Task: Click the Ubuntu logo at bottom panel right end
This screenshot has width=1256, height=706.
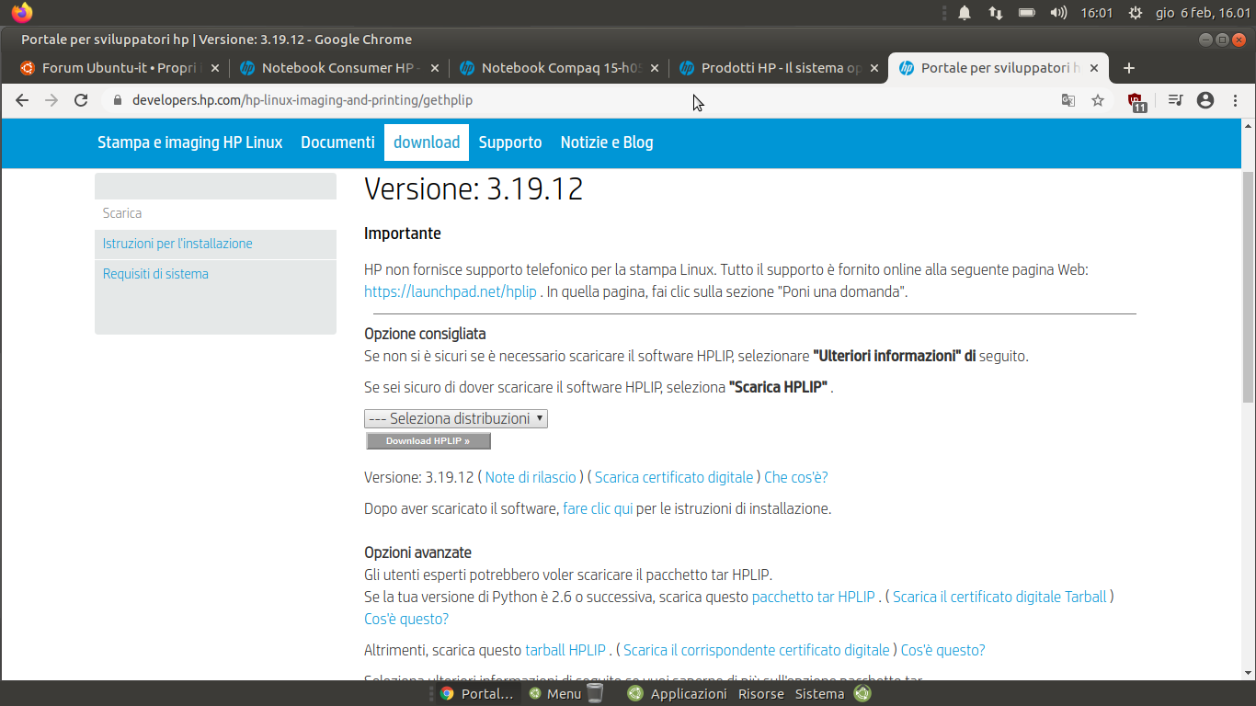Action: tap(862, 694)
